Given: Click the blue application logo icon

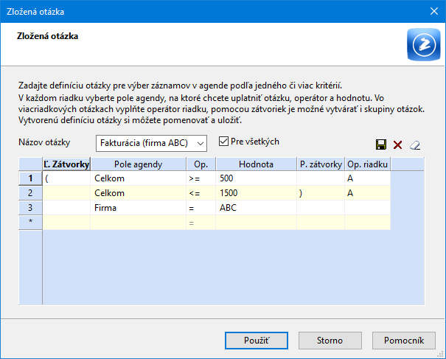Looking at the screenshot, I should point(423,45).
